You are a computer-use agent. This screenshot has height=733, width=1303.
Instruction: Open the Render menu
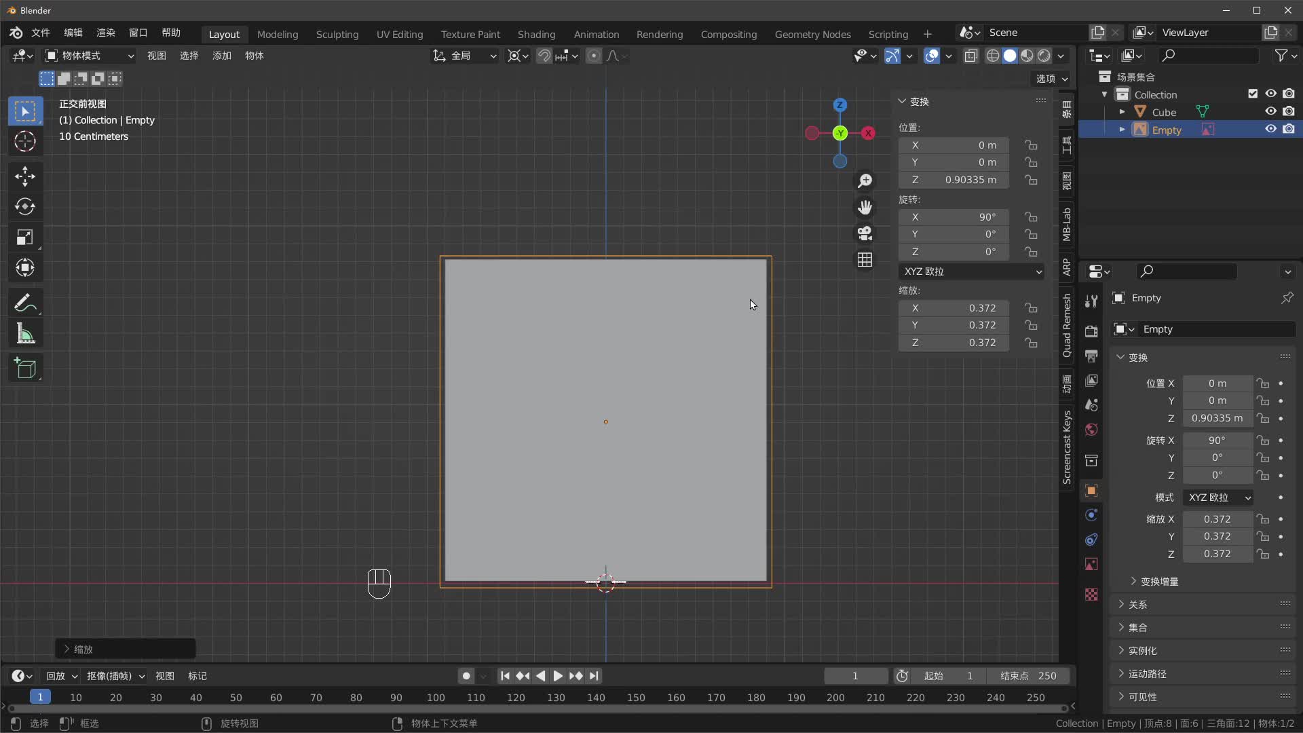click(105, 33)
